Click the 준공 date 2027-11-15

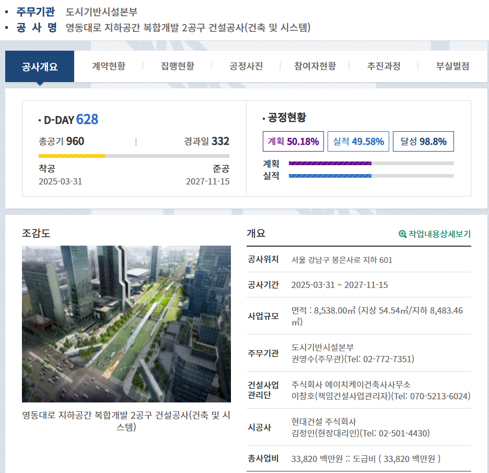(208, 181)
